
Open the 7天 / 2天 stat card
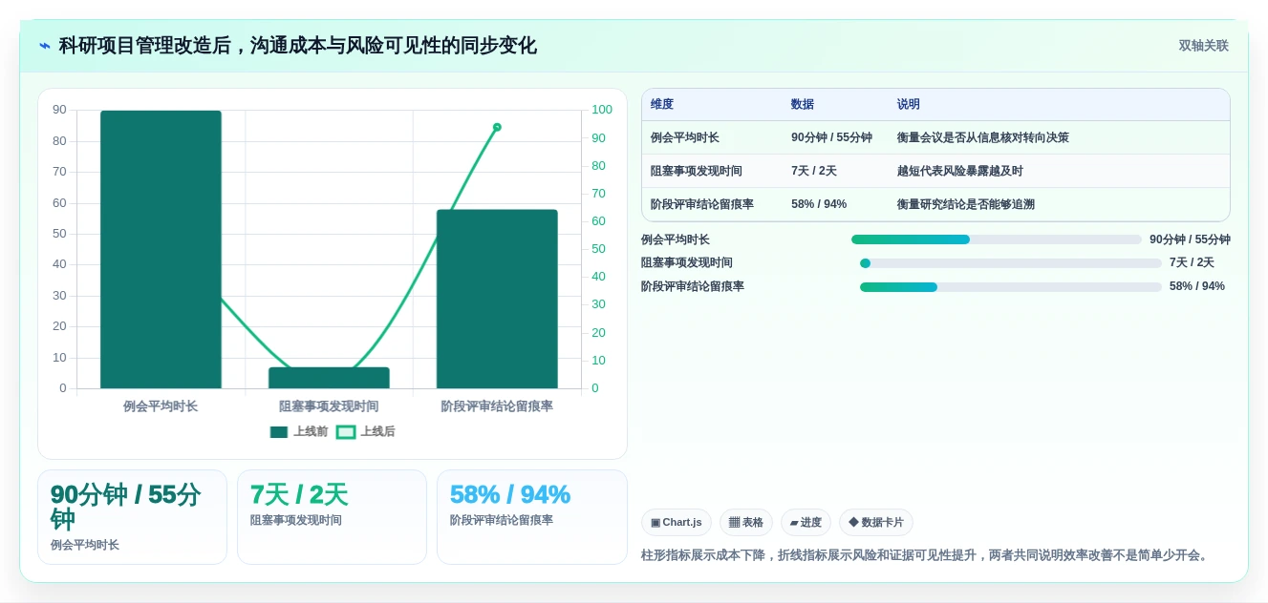pos(332,517)
